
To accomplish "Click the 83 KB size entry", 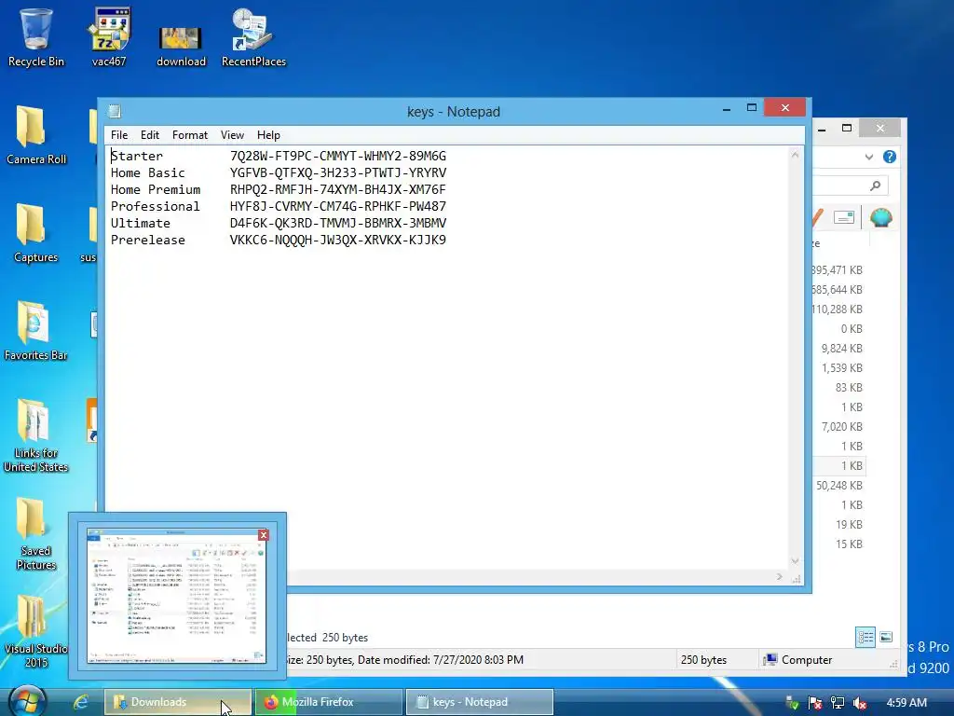I will pyautogui.click(x=849, y=387).
